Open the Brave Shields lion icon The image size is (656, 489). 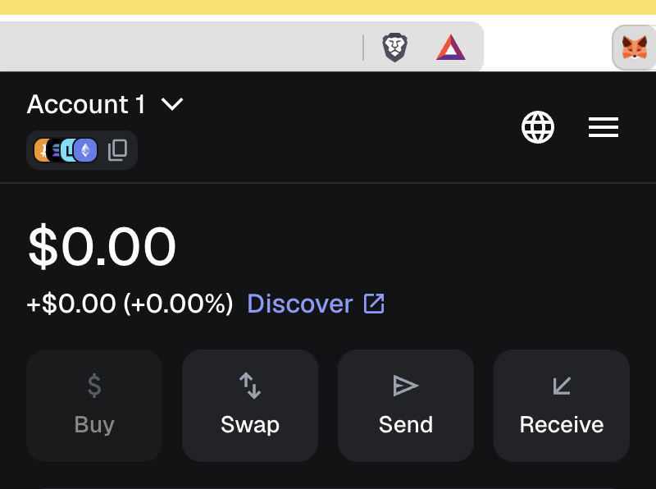395,48
